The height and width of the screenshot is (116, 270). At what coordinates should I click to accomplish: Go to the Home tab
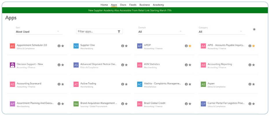pyautogui.click(x=104, y=5)
